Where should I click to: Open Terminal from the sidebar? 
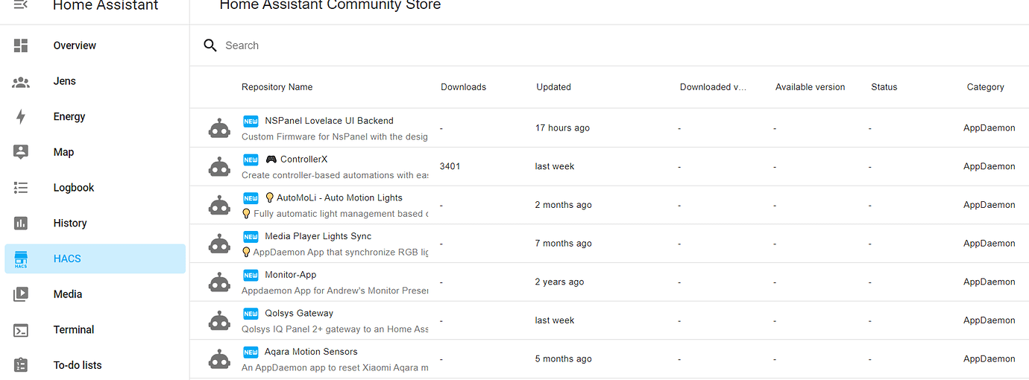(x=95, y=330)
